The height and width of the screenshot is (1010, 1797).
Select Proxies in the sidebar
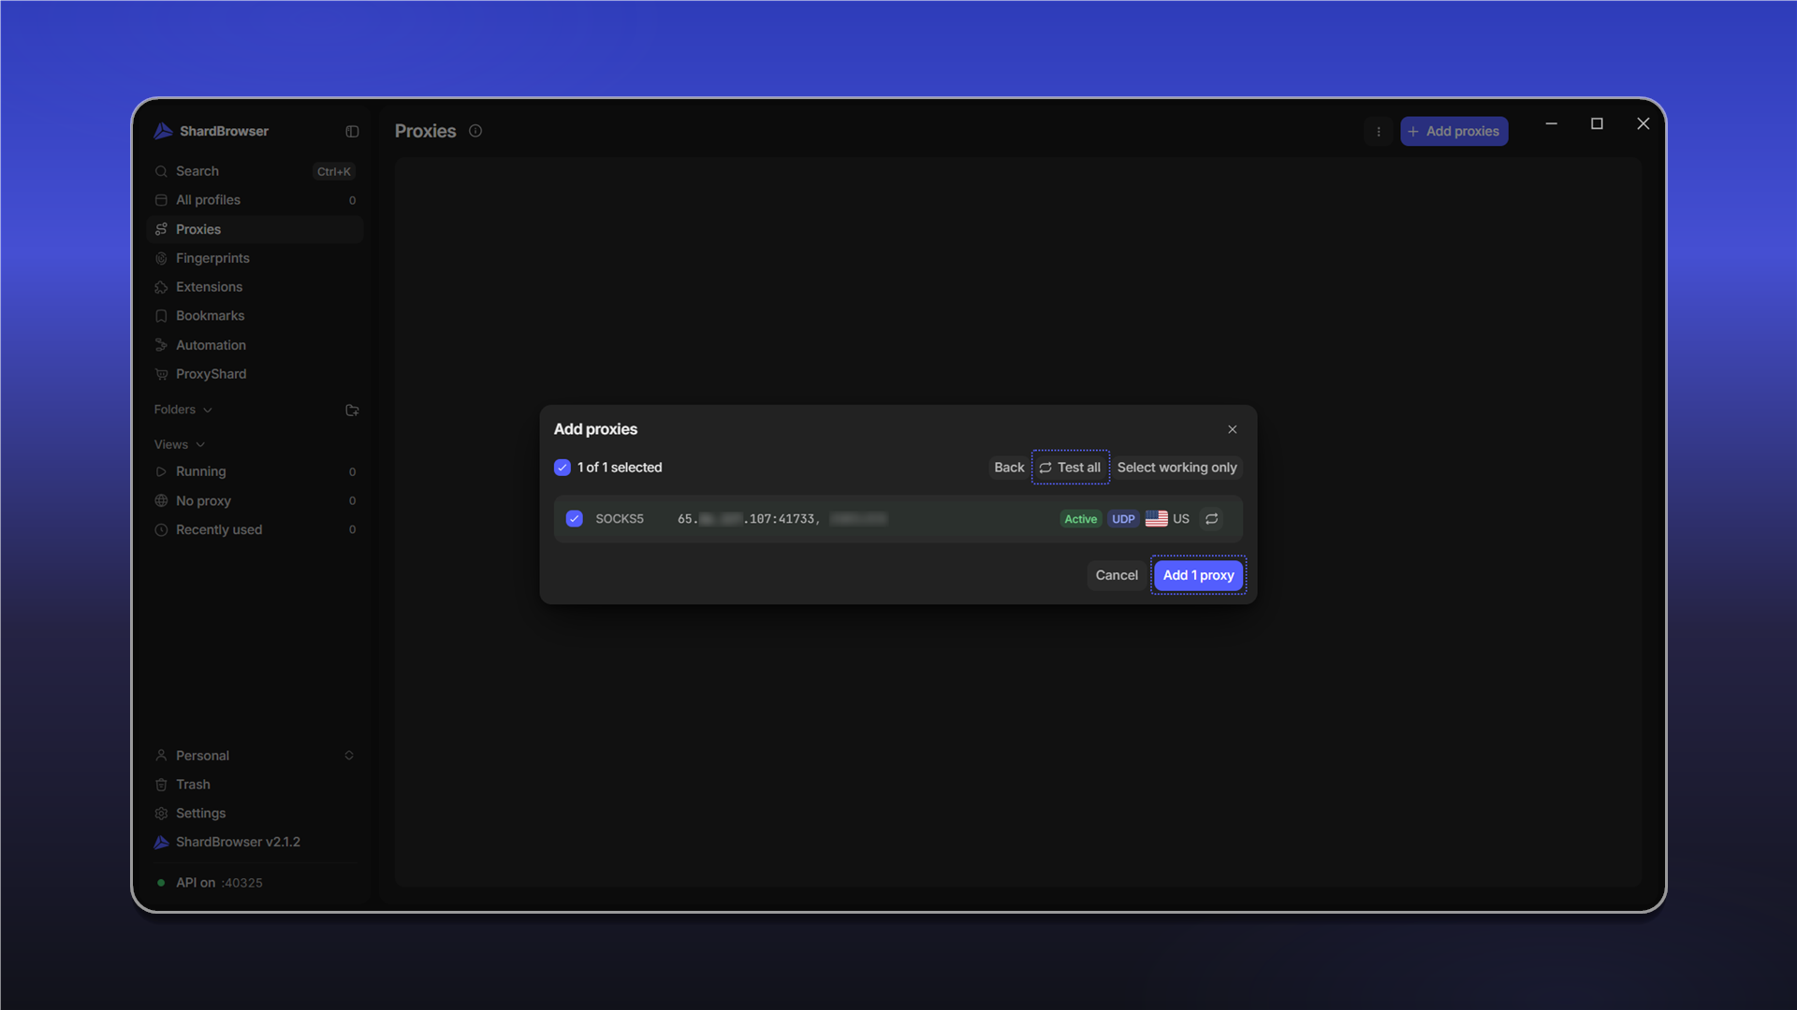point(255,229)
